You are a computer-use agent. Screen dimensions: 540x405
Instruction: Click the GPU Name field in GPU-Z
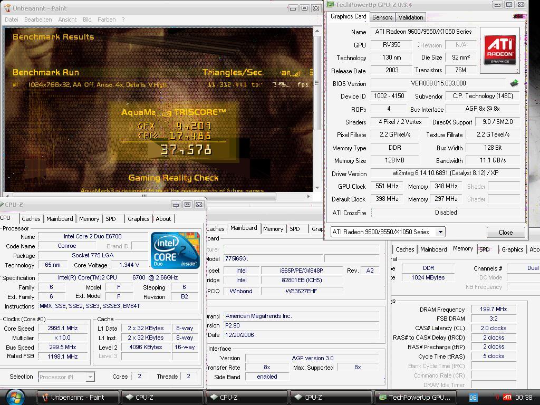pyautogui.click(x=423, y=32)
